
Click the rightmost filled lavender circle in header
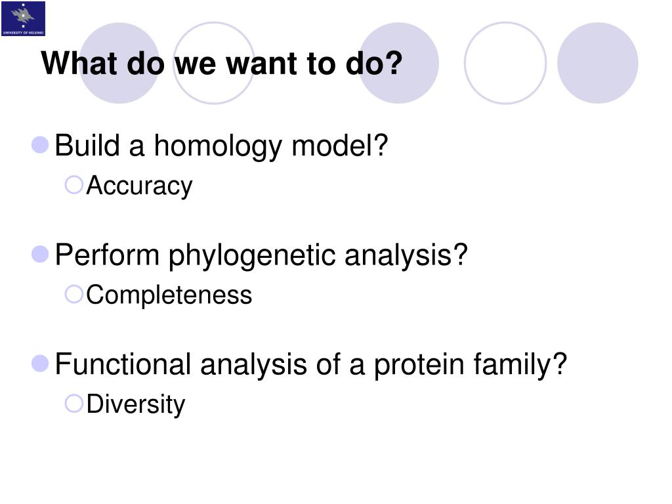[x=597, y=63]
